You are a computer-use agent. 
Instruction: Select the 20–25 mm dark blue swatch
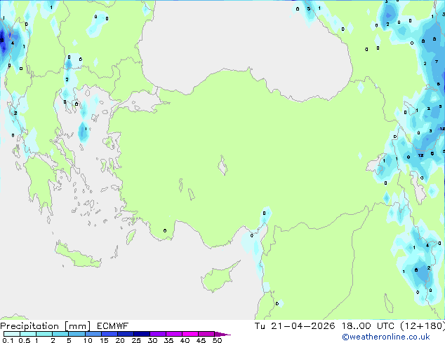point(125,334)
